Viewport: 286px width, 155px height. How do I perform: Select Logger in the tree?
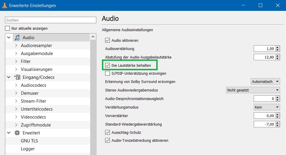pyautogui.click(x=28, y=149)
